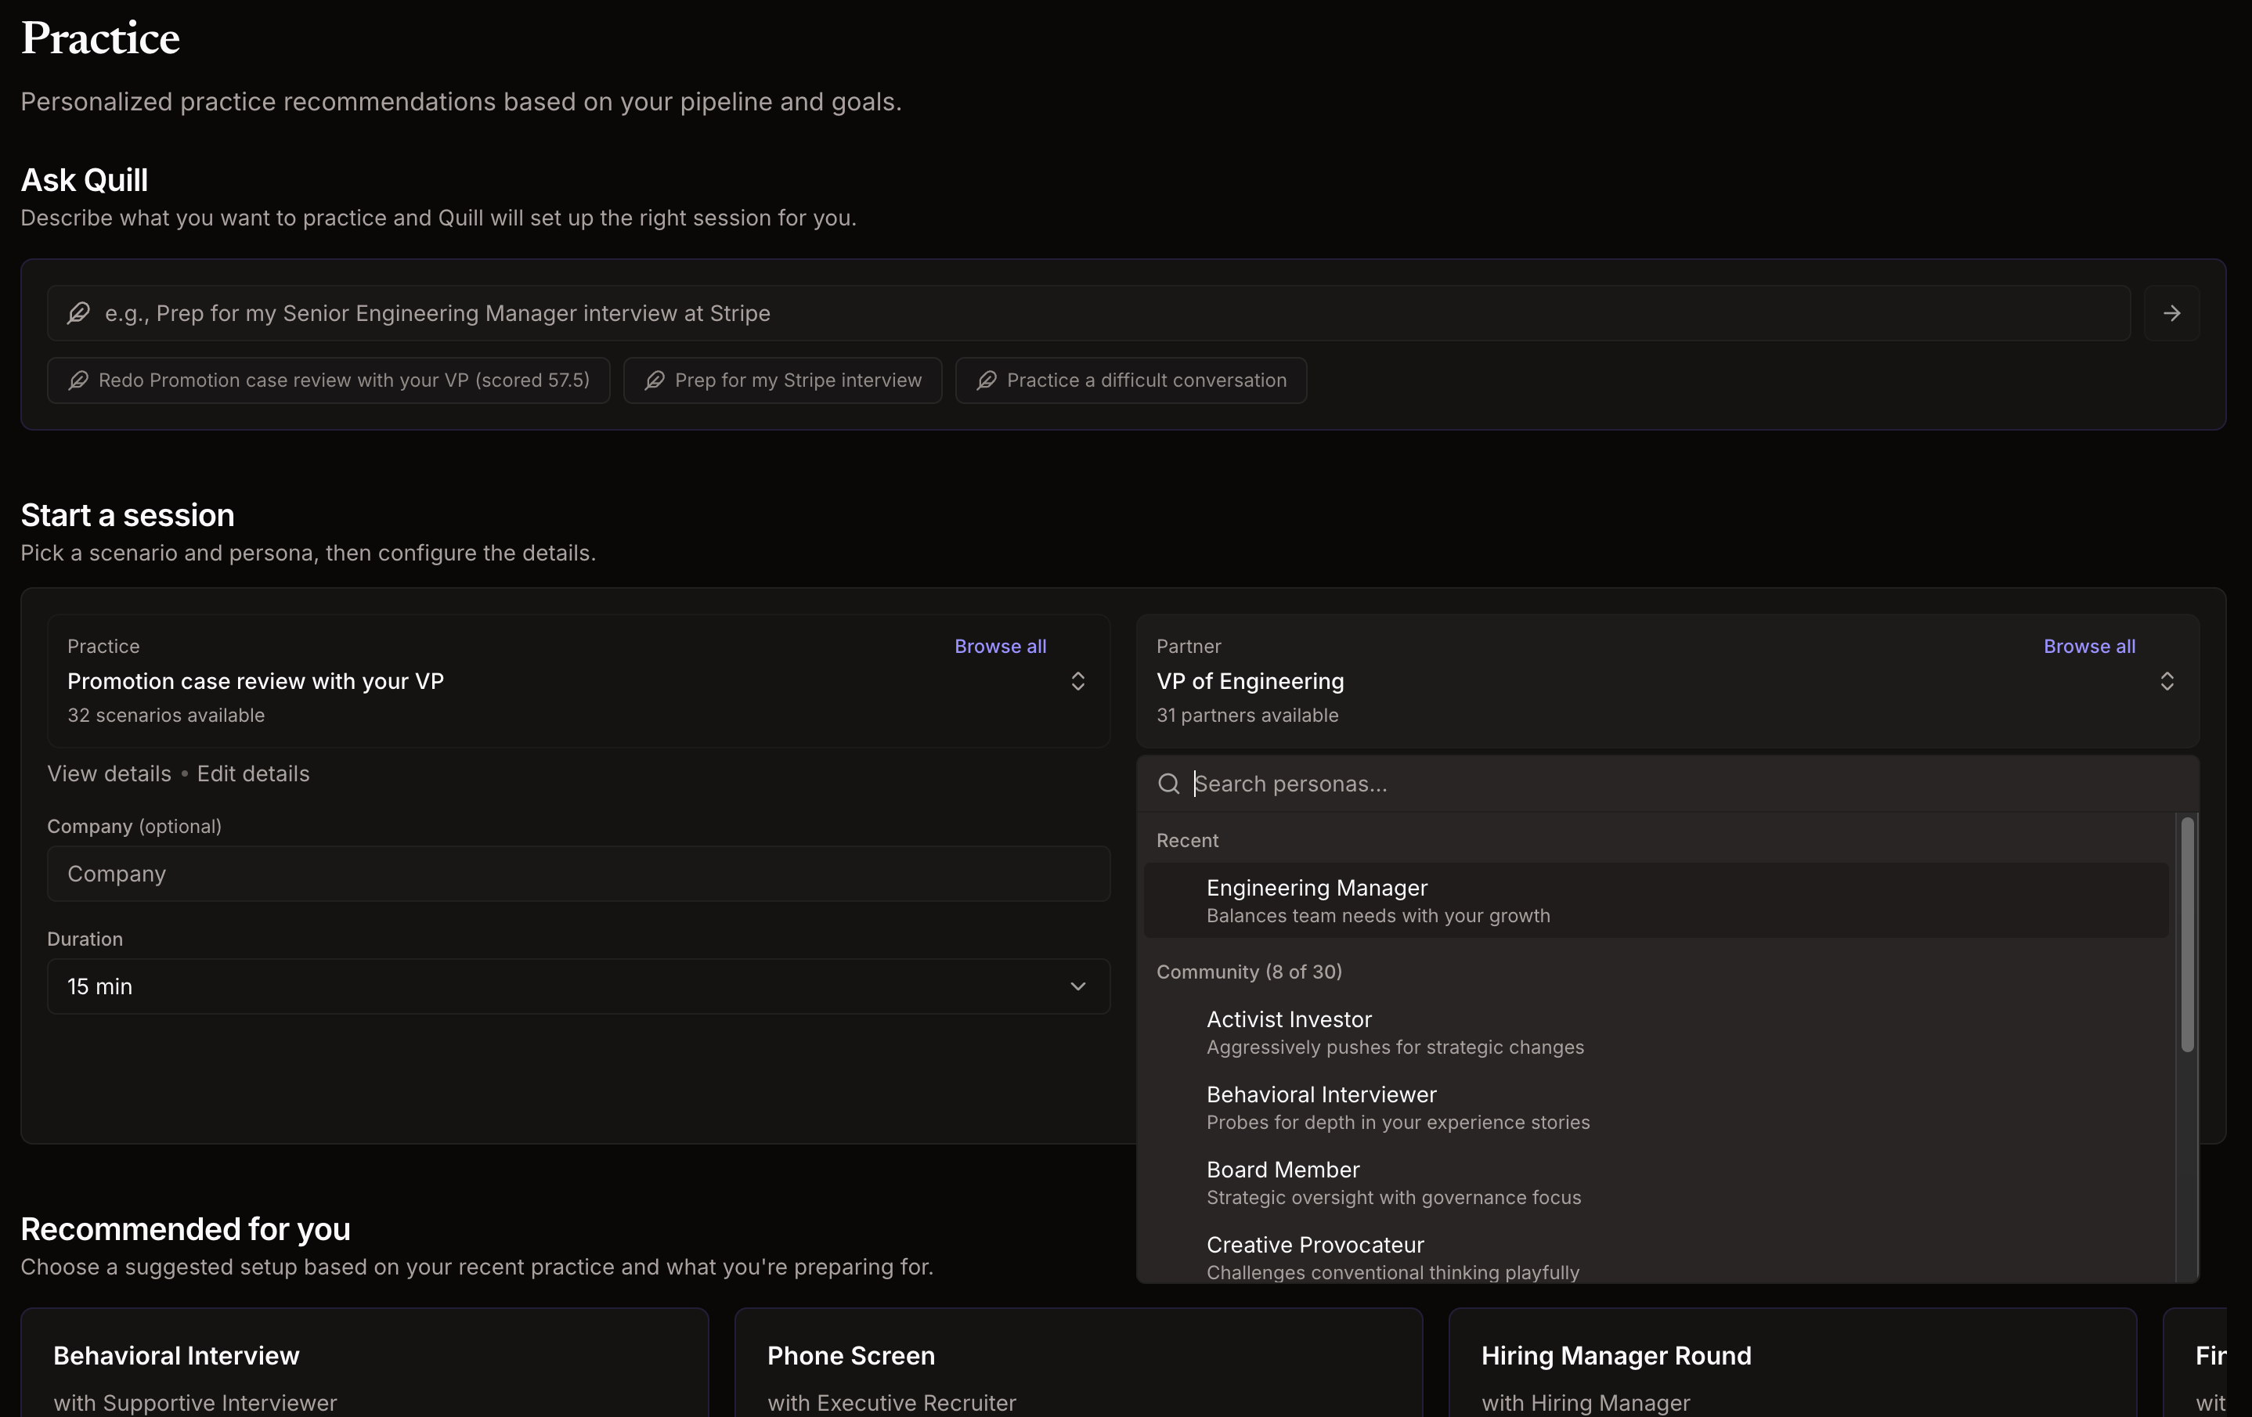Screen dimensions: 2252x1417
Task: Click 'Promotion case review with your VP' text
Action: (x=255, y=682)
